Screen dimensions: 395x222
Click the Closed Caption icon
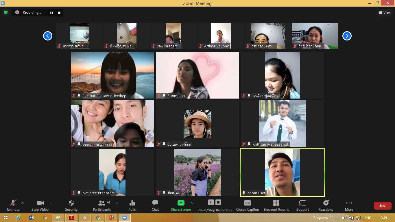tap(247, 203)
